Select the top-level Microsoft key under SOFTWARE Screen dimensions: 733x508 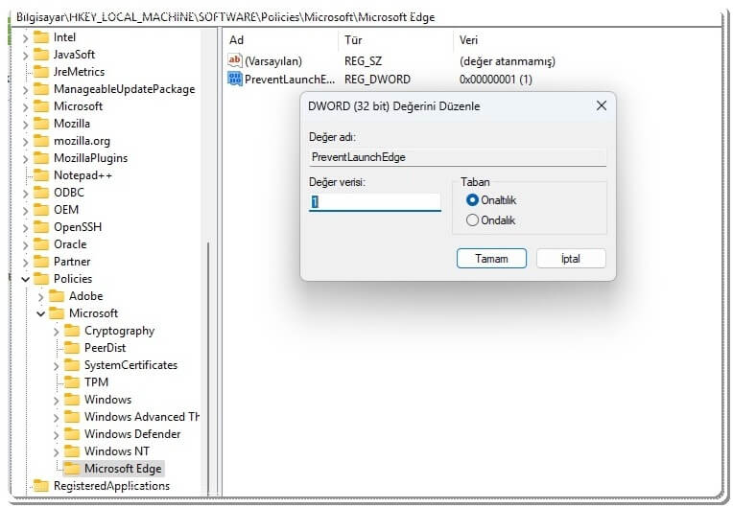point(78,106)
